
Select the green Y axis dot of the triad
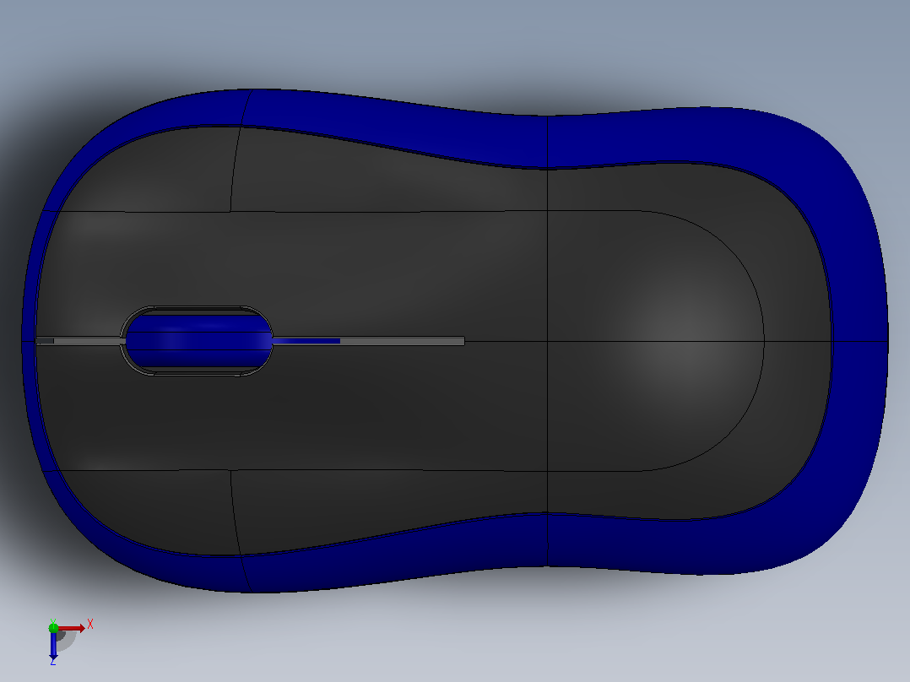(53, 627)
